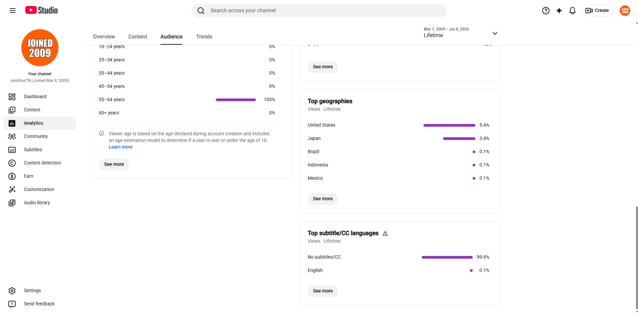Click the English subtitle row label
The image size is (638, 313).
315,271
